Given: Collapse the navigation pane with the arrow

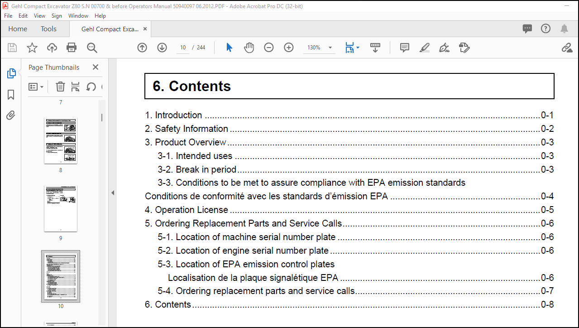Looking at the screenshot, I should pyautogui.click(x=113, y=193).
